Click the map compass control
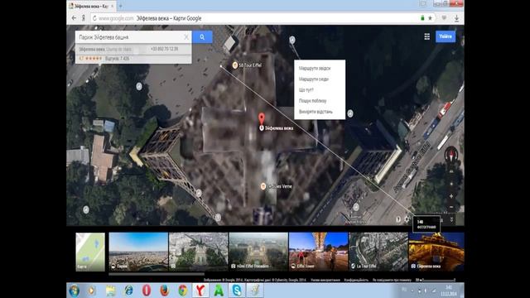The width and height of the screenshot is (530, 298). [451, 155]
